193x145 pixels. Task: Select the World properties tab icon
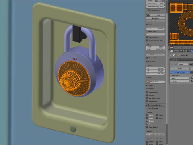(184, 51)
